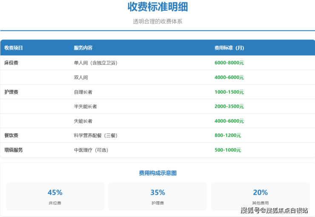The width and height of the screenshot is (315, 217).
Task: Select the 双人间 service cell
Action: click(81, 78)
